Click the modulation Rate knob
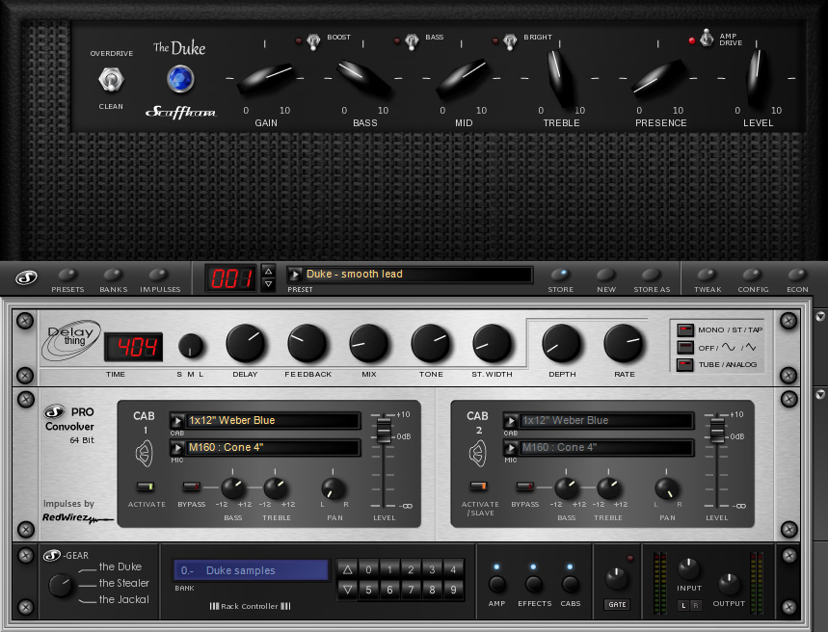This screenshot has width=828, height=632. 624,344
